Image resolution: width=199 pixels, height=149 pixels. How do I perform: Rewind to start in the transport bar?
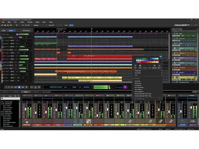12,87
